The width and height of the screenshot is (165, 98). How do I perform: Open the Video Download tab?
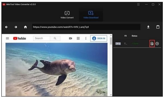coord(91,15)
